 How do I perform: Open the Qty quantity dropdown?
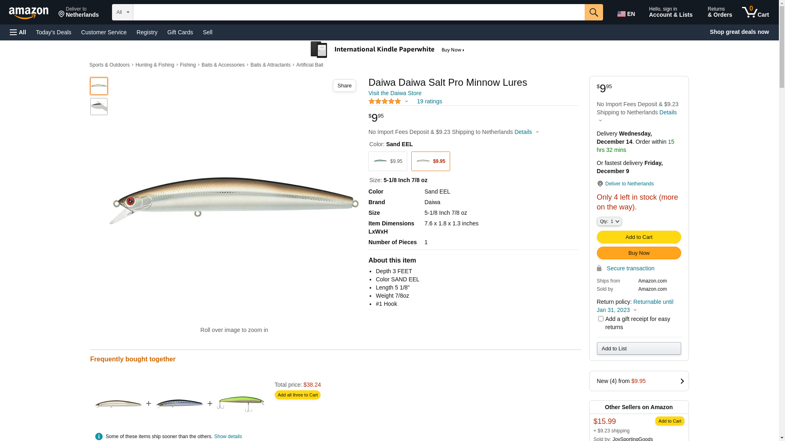[x=609, y=221]
